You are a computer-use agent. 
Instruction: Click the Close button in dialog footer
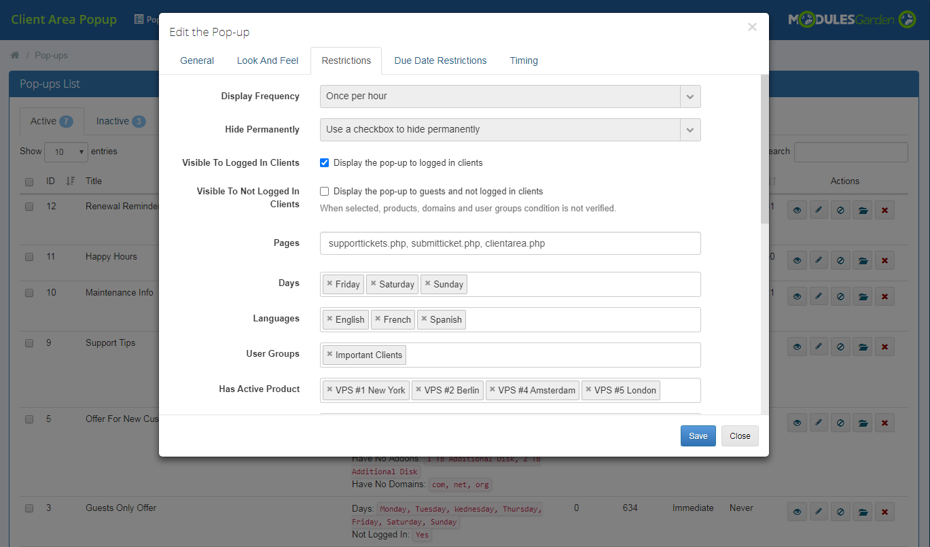[x=740, y=436]
